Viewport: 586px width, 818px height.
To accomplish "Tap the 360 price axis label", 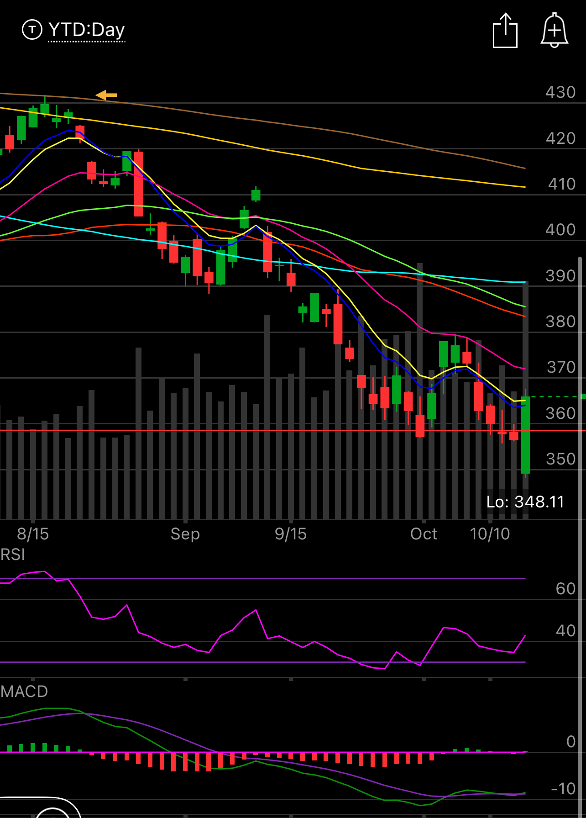I will pyautogui.click(x=561, y=413).
